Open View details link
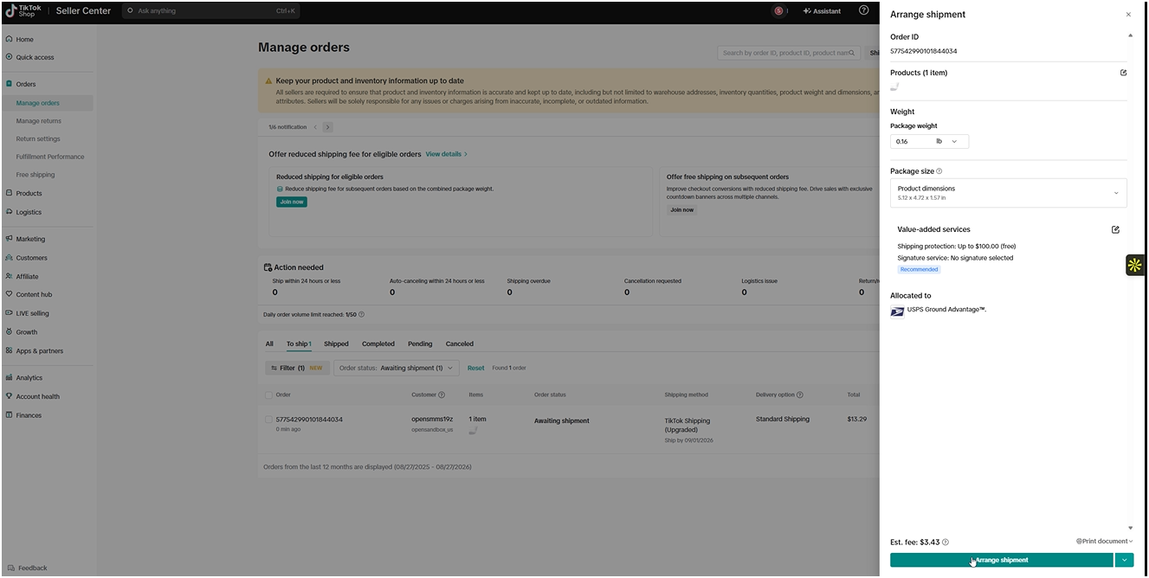This screenshot has height=578, width=1149. pos(446,154)
